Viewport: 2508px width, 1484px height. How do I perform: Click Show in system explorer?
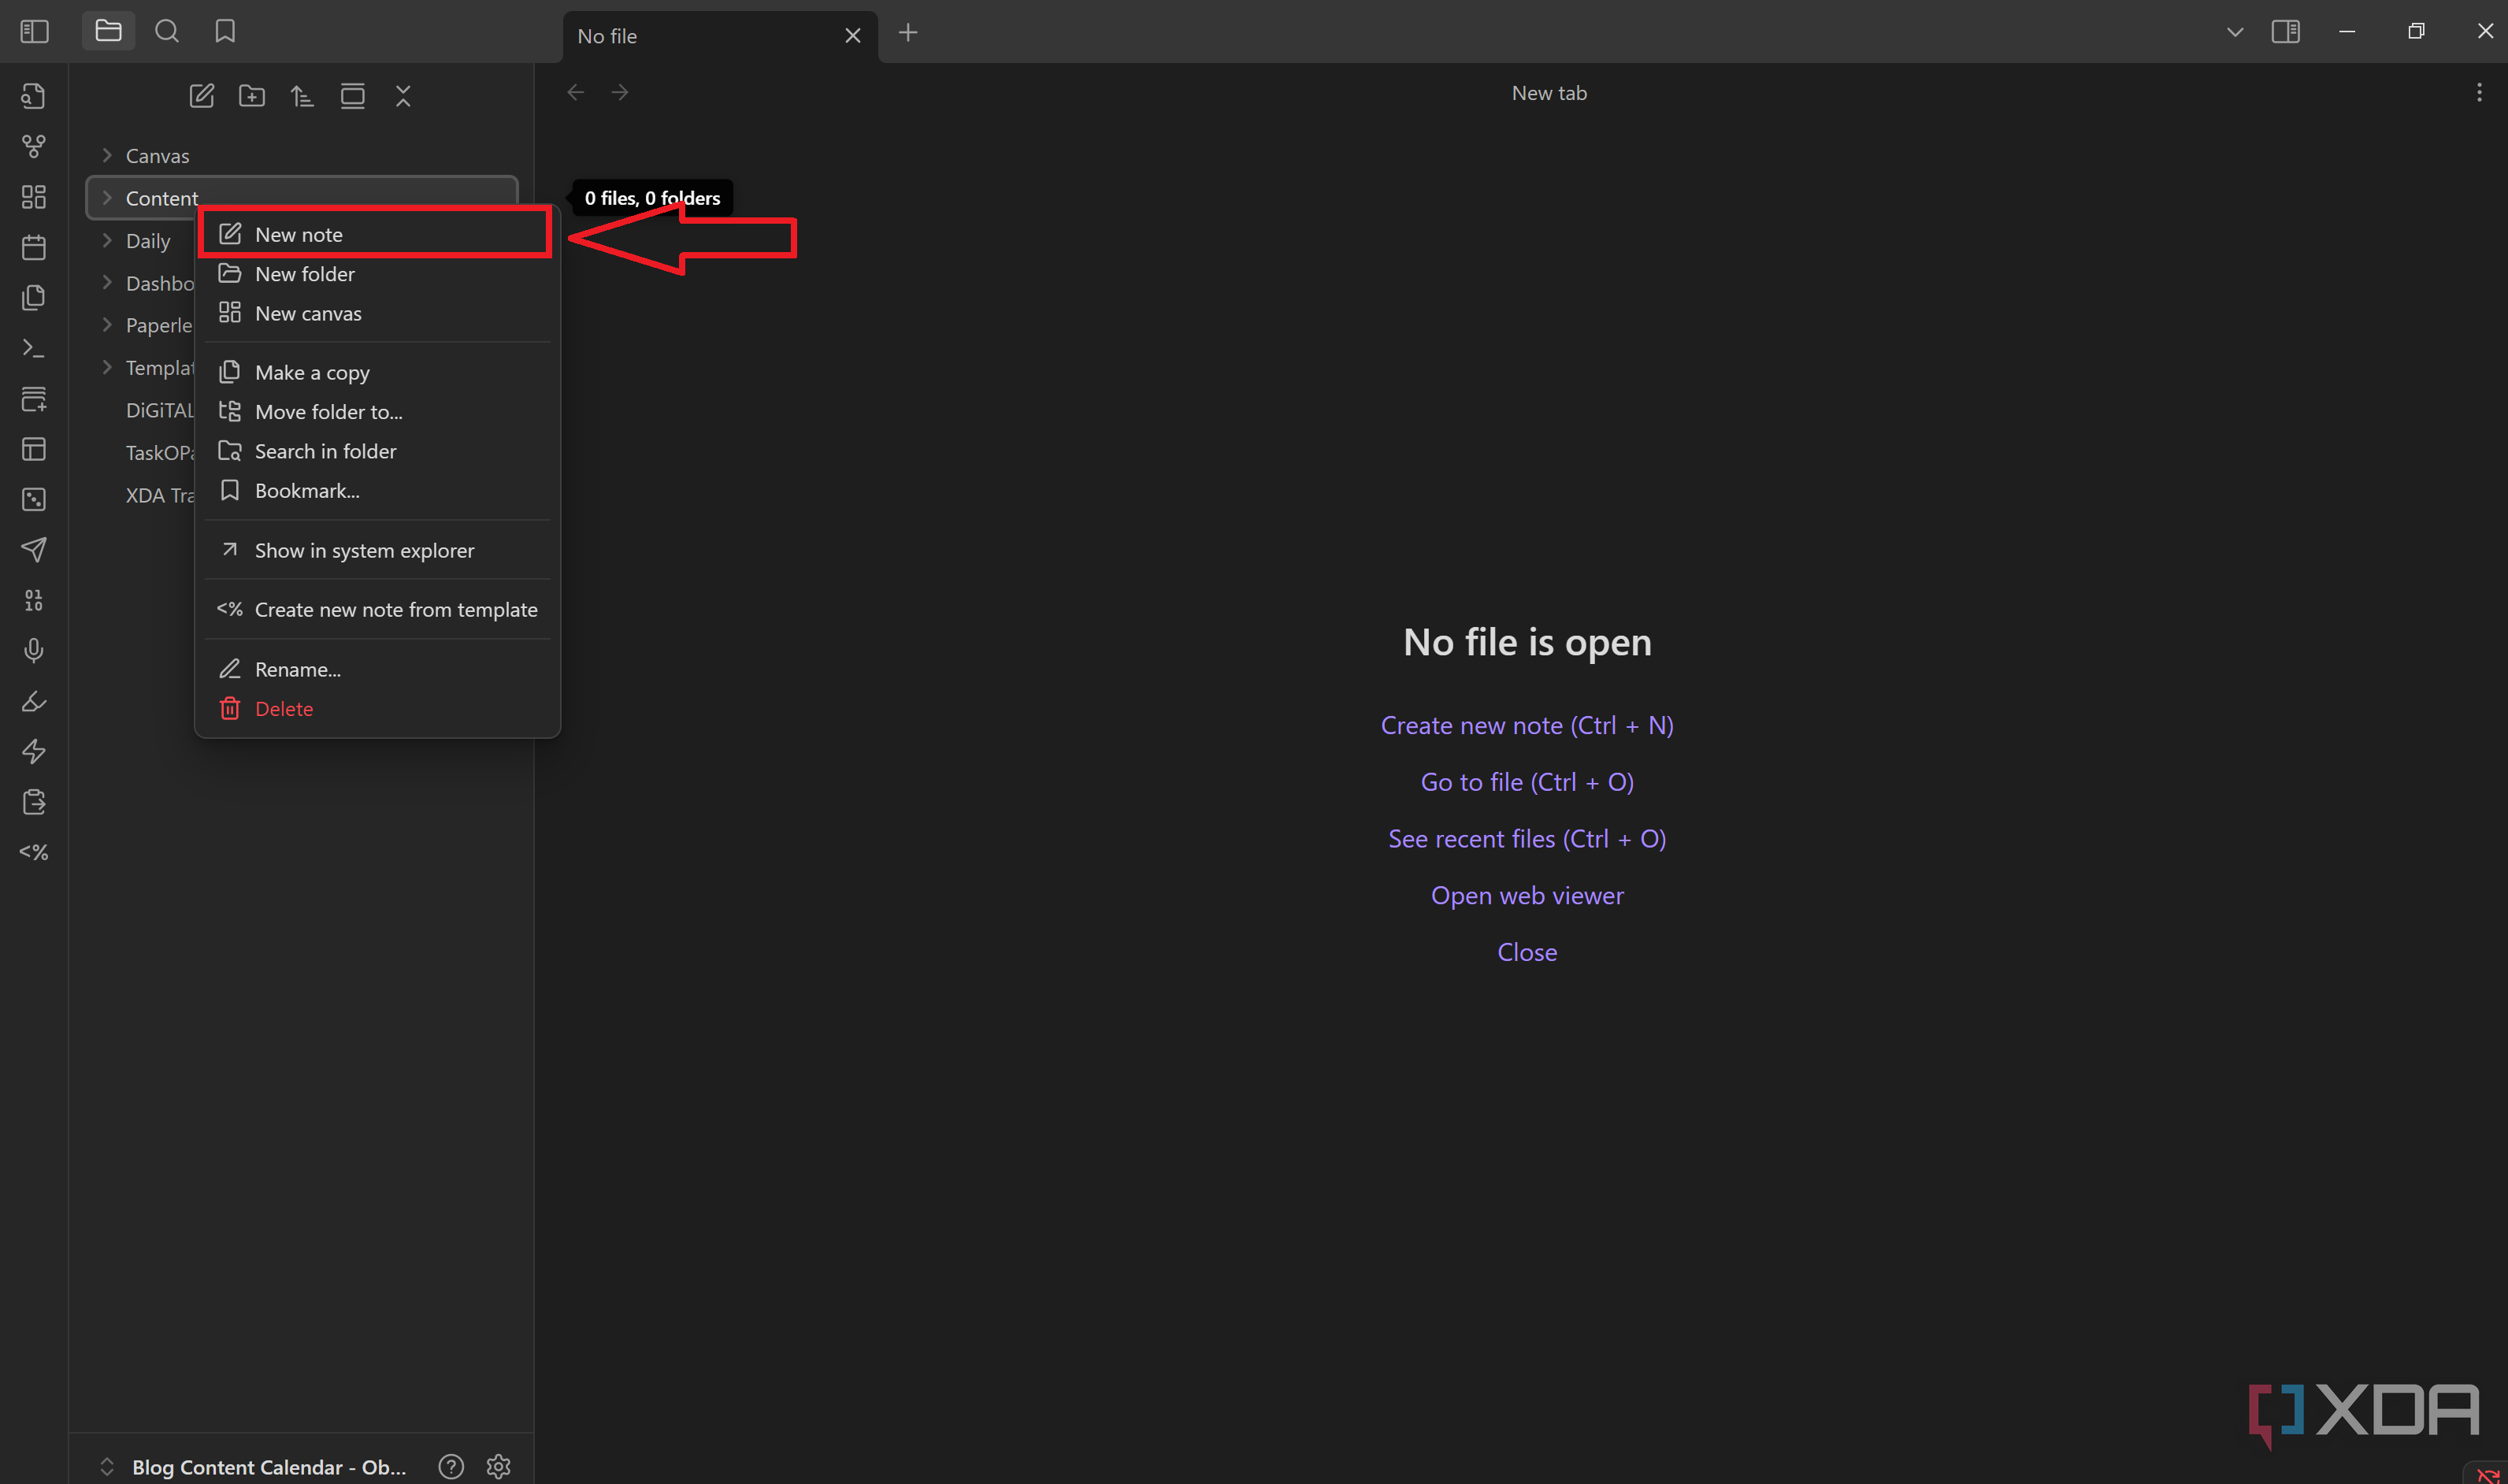pyautogui.click(x=377, y=550)
